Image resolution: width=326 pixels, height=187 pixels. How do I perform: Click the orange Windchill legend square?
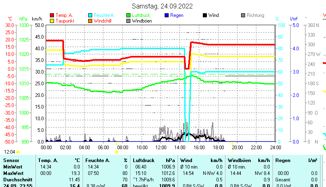point(90,21)
